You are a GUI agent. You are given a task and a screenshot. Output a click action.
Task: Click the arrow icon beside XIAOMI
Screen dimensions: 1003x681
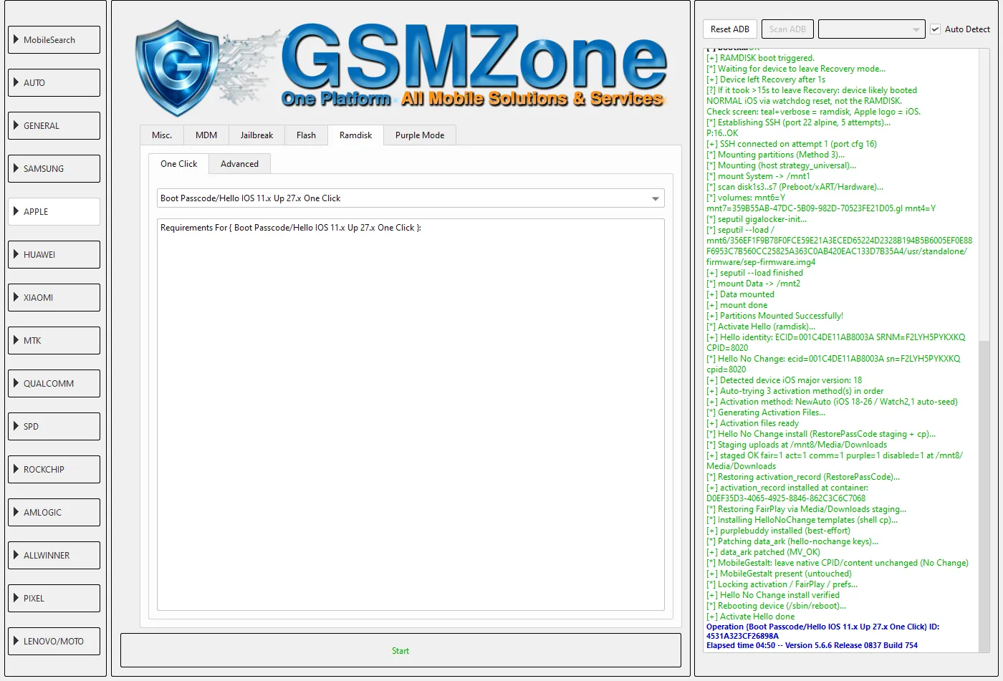point(16,297)
